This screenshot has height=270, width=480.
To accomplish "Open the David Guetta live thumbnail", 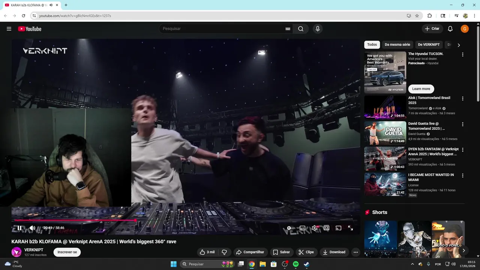I will point(385,133).
